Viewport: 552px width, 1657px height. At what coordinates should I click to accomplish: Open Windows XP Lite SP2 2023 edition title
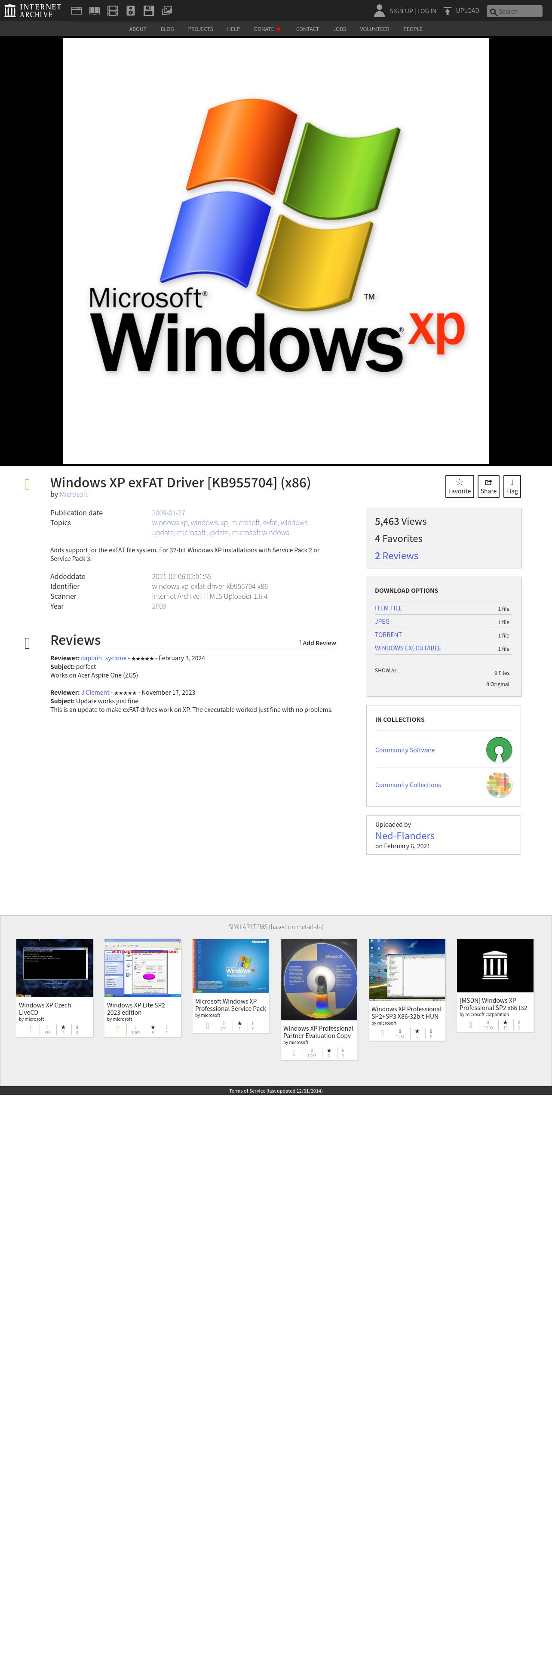[135, 1009]
